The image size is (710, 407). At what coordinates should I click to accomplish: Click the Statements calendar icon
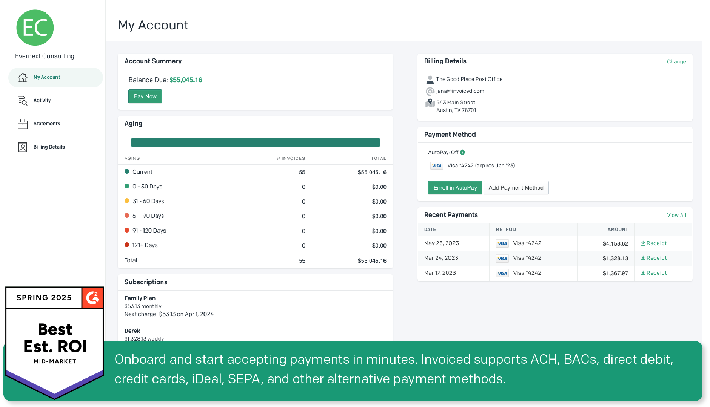pyautogui.click(x=23, y=124)
